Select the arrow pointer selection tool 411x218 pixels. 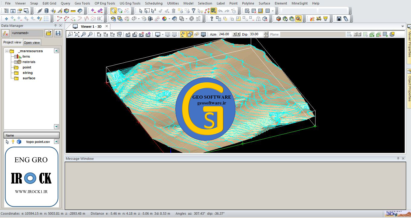click(x=141, y=11)
